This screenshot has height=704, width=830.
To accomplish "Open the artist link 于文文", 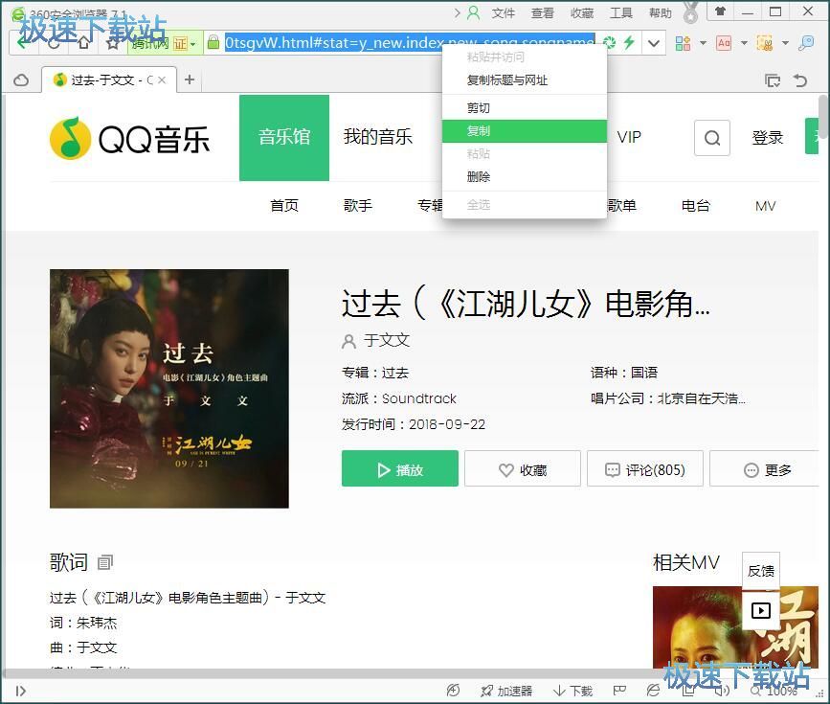I will tap(386, 340).
